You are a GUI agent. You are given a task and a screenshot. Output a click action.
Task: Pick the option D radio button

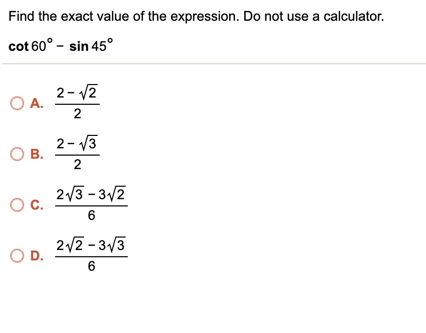pos(17,256)
